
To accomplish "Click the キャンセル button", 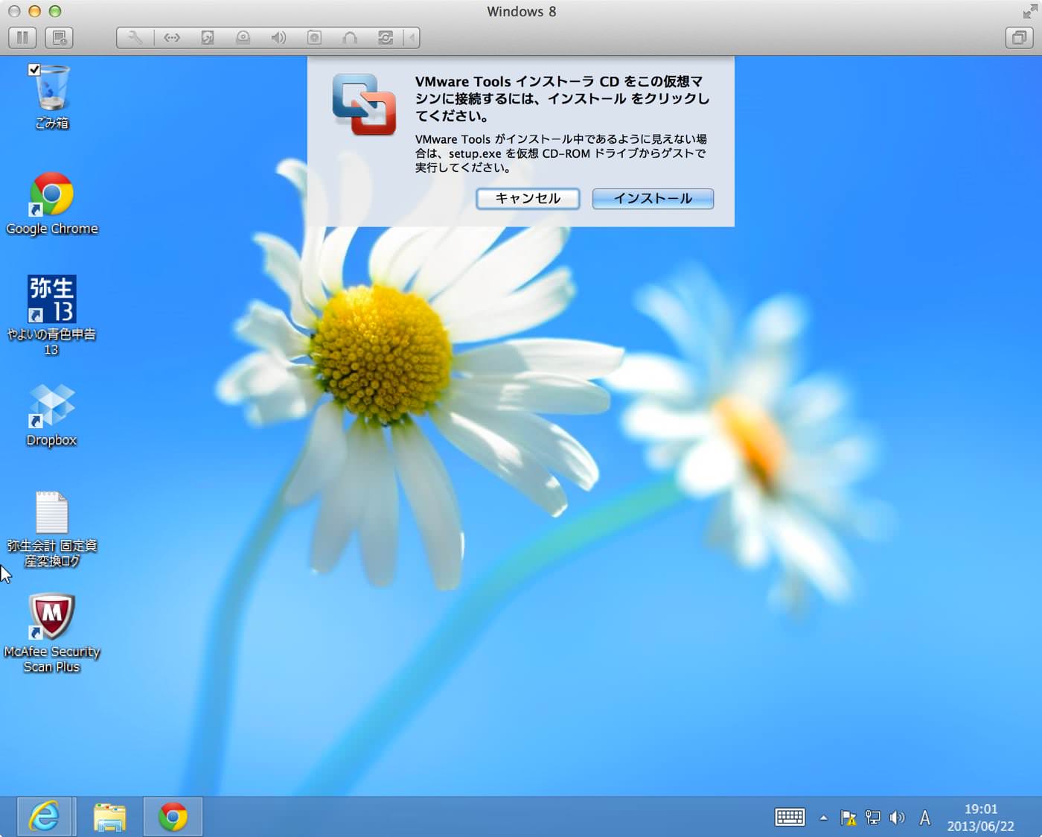I will (x=528, y=199).
